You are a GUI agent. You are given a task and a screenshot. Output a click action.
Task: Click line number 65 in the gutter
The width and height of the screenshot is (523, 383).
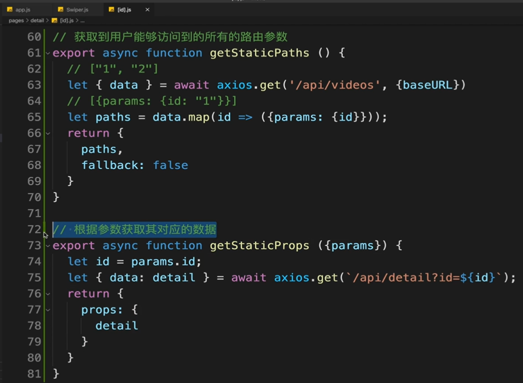pos(34,117)
